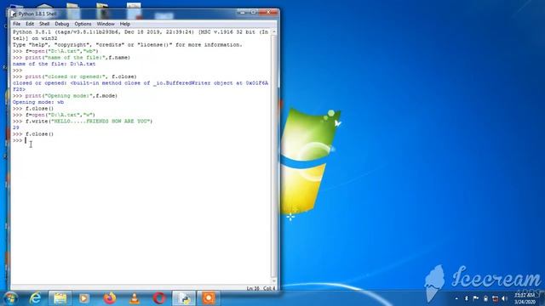Click the Python icon in title bar
Screen dimensions: 545x306
pos(14,14)
